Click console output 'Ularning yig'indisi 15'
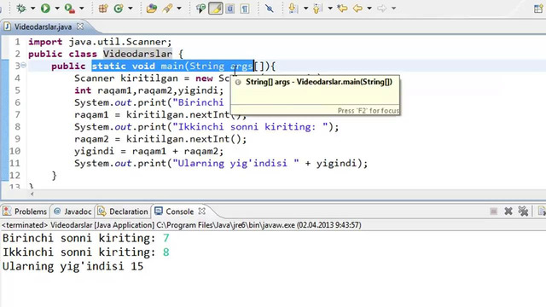Image resolution: width=546 pixels, height=307 pixels. click(x=73, y=266)
